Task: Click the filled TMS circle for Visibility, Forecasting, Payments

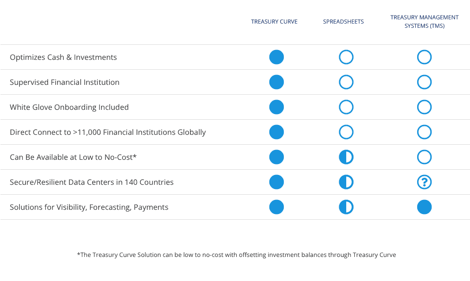Action: click(424, 207)
